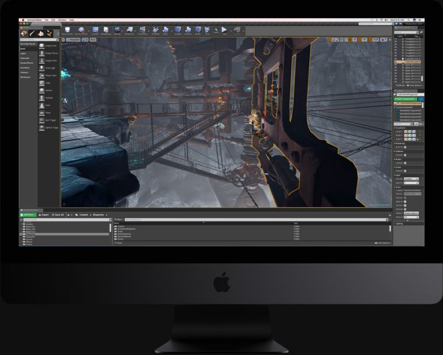Viewport: 443px width, 355px height.
Task: Click the Place panel search classes field
Action: pyautogui.click(x=38, y=40)
